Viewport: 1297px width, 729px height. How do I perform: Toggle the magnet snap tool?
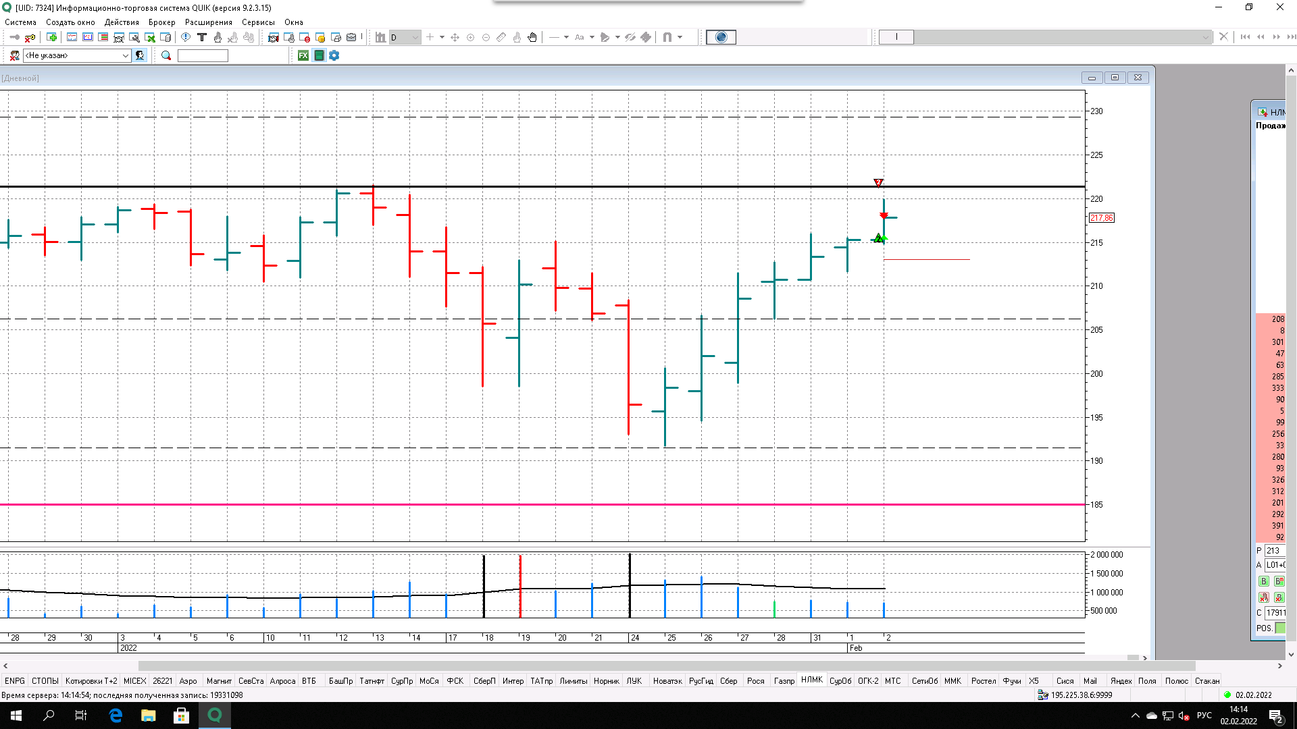667,37
